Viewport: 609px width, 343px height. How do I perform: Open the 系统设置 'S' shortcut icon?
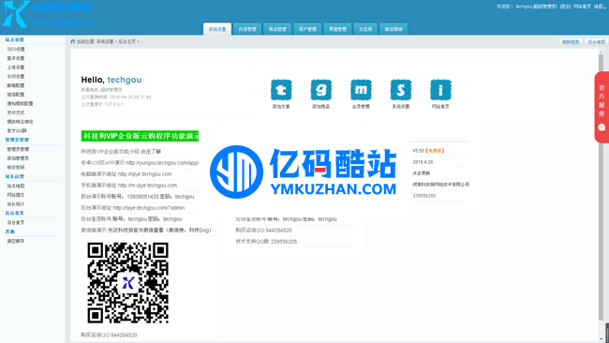(x=400, y=90)
